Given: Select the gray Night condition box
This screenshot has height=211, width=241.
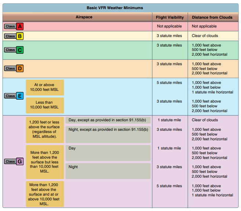Looking at the screenshot, I should point(108,171).
